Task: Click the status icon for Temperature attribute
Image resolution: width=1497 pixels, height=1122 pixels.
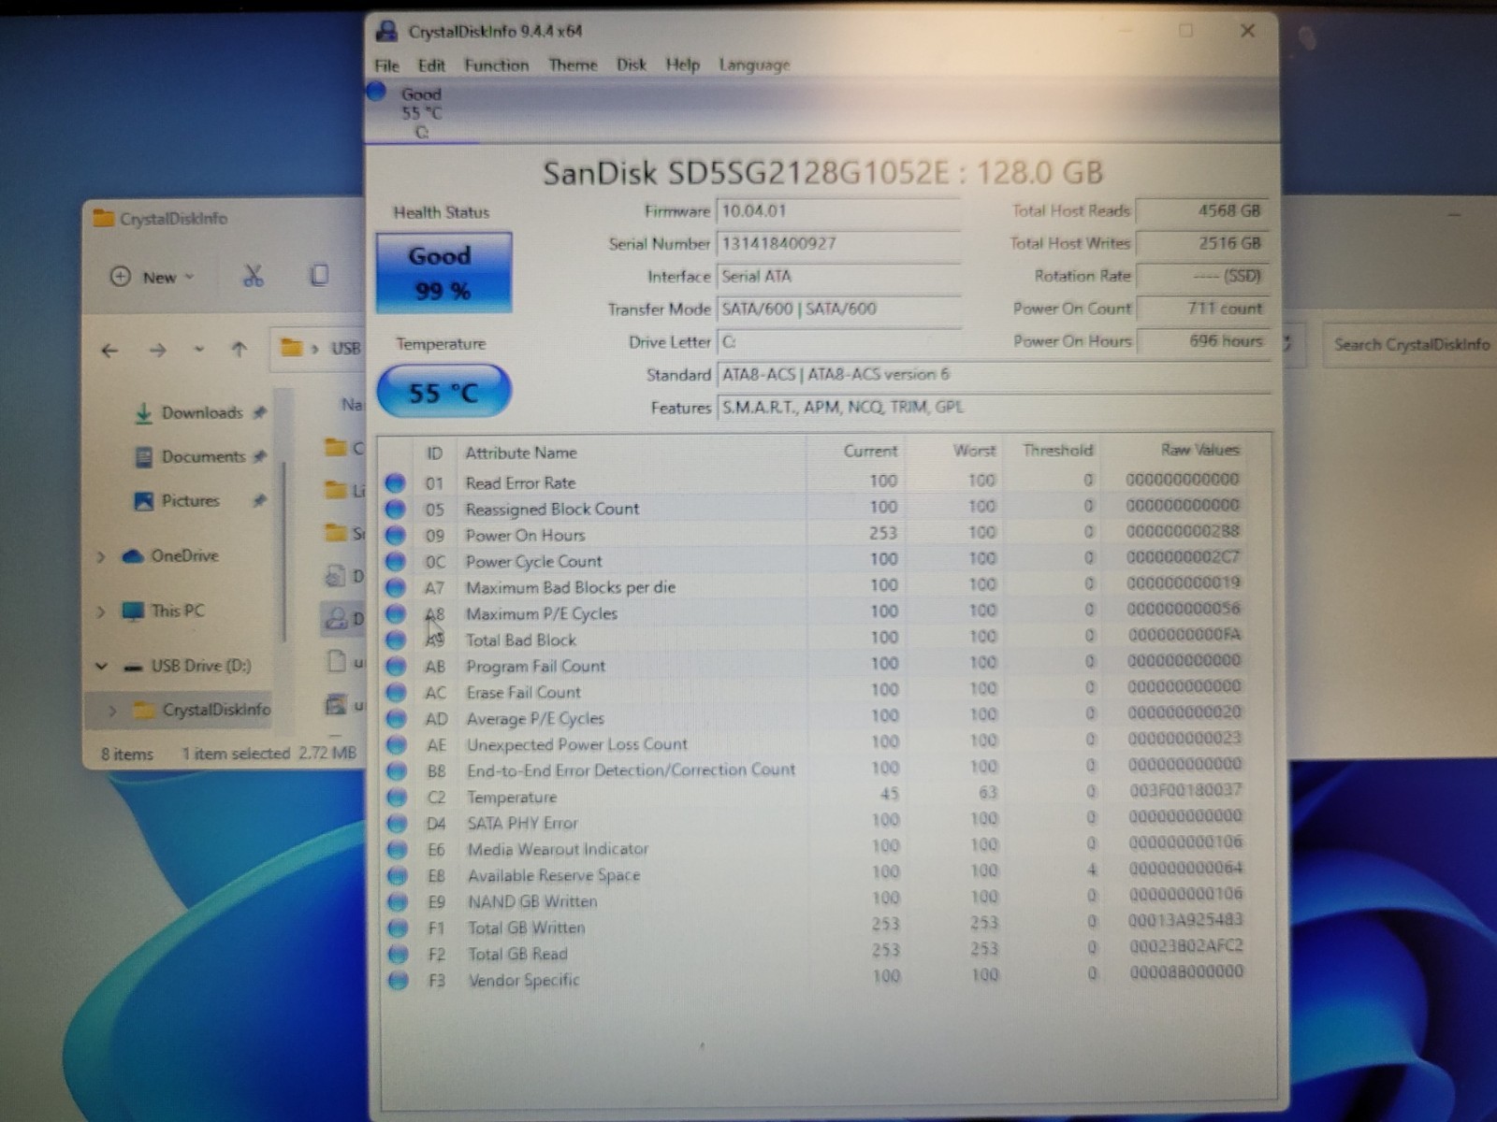Action: coord(397,797)
